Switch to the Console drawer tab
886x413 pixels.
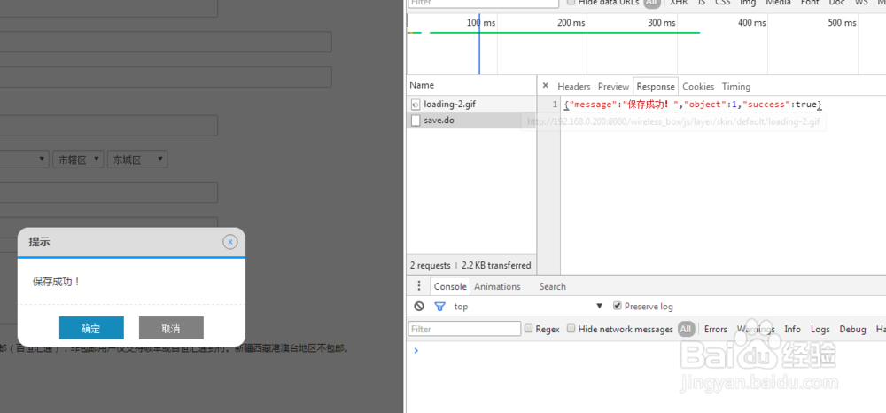pyautogui.click(x=450, y=286)
